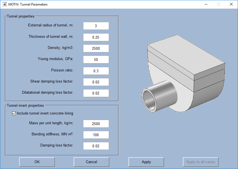Edit the Young modulus value field
Image resolution: width=238 pixels, height=169 pixels.
(96, 59)
